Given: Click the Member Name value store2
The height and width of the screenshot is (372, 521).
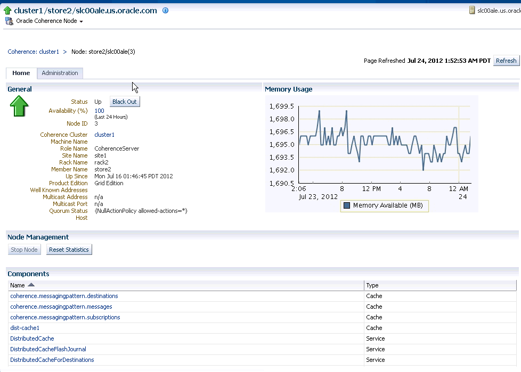Looking at the screenshot, I should [x=103, y=170].
